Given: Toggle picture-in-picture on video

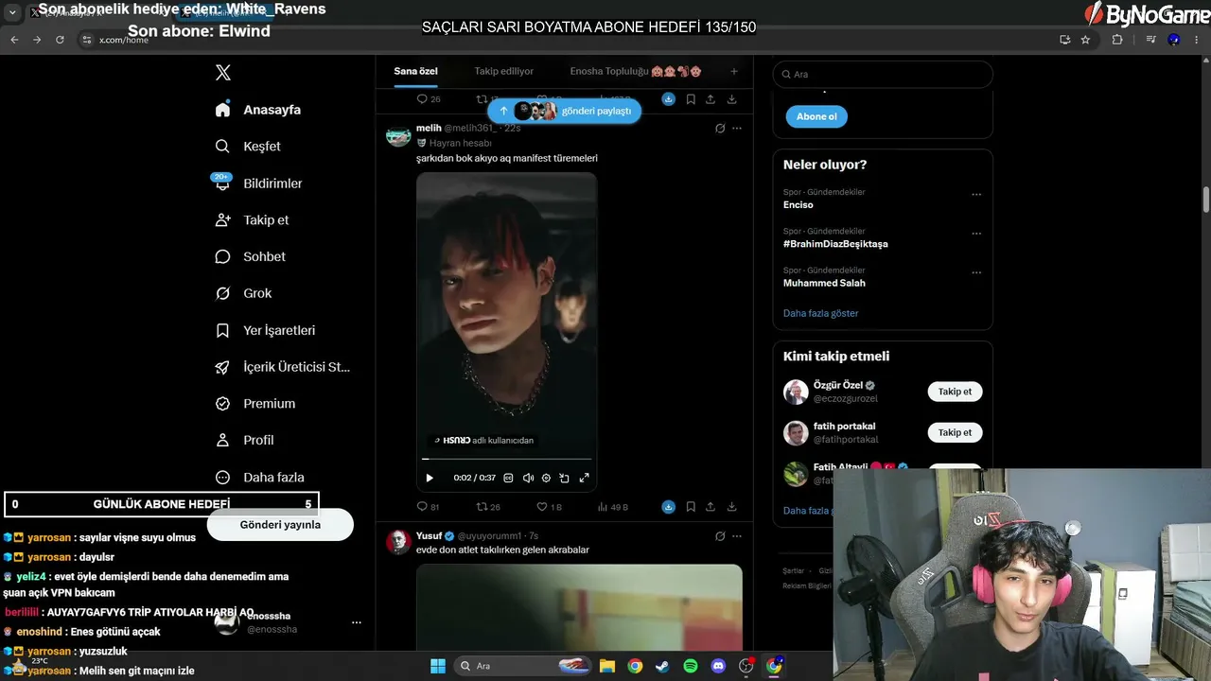Looking at the screenshot, I should (x=565, y=479).
